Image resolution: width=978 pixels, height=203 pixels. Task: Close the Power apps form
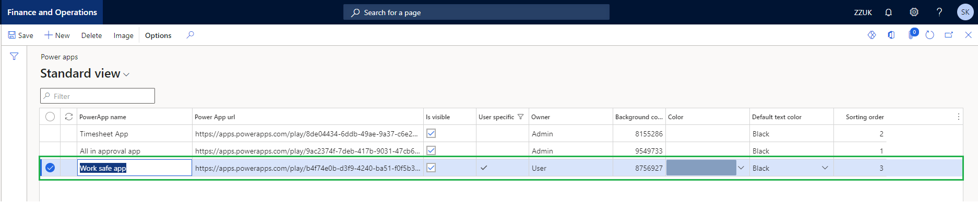tap(968, 35)
